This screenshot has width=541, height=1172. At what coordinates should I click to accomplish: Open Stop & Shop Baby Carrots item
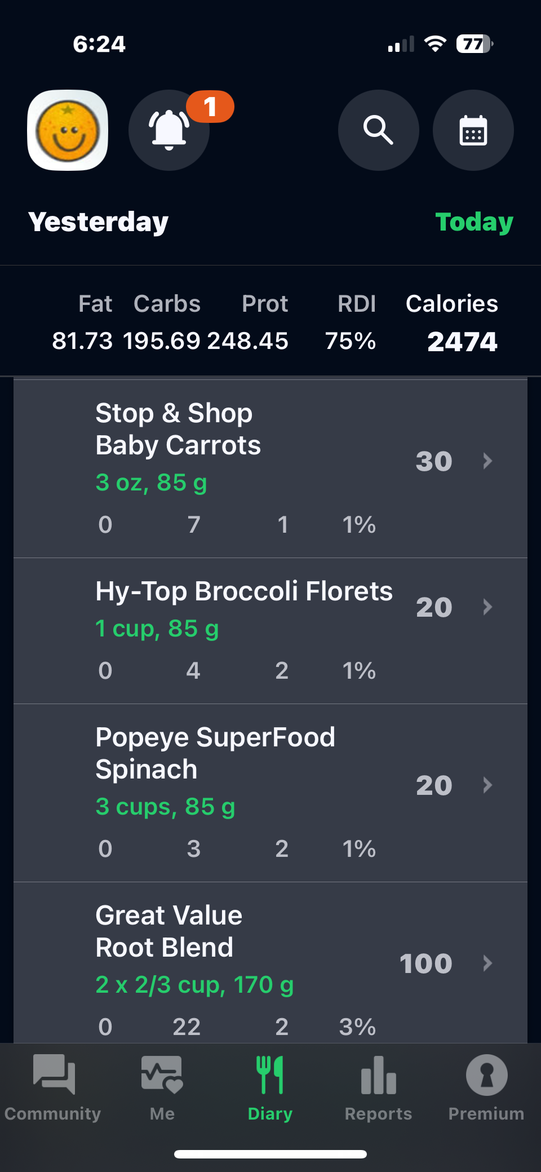point(178,430)
